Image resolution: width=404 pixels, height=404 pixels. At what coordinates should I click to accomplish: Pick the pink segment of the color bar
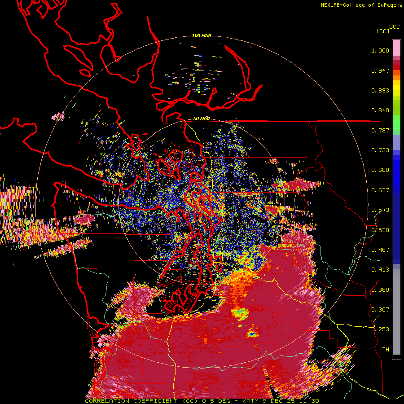pyautogui.click(x=396, y=48)
